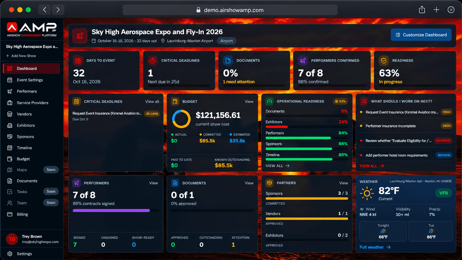Click the Airport tag in the header
This screenshot has width=462, height=260.
[227, 41]
